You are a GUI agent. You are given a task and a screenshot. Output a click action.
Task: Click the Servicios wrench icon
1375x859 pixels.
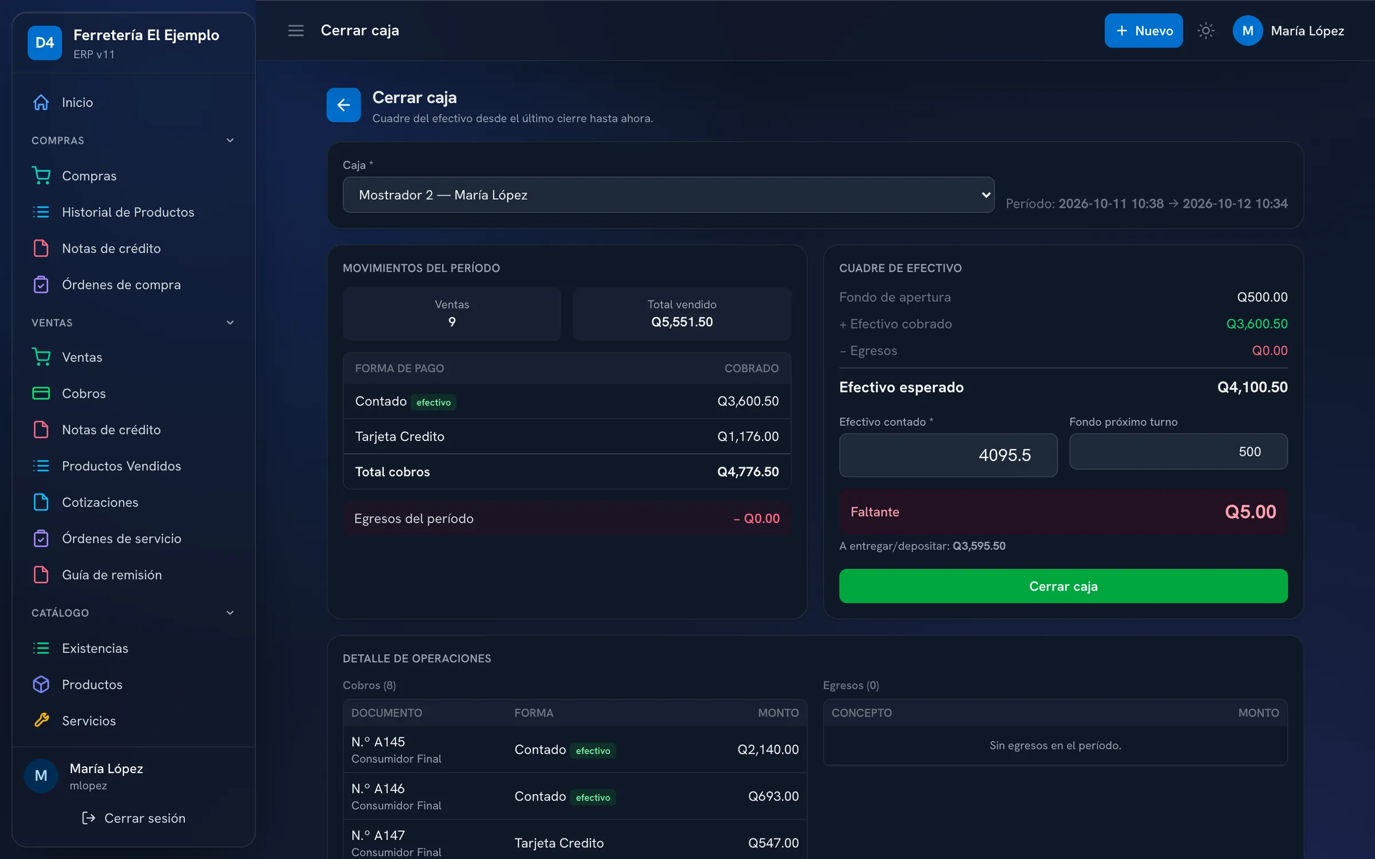click(41, 720)
